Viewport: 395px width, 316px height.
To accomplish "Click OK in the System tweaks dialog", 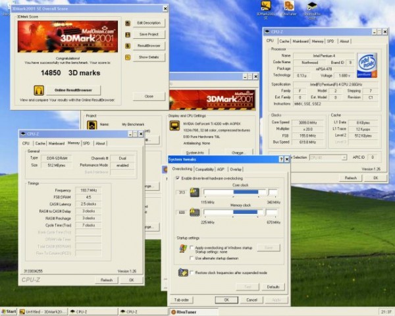I will tap(226, 300).
